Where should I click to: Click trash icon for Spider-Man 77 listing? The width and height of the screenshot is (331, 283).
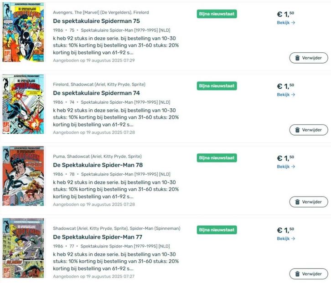tap(297, 274)
